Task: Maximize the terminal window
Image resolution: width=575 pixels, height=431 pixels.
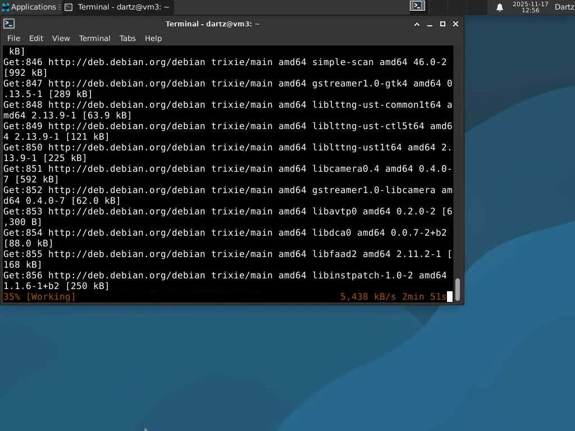Action: [x=442, y=24]
